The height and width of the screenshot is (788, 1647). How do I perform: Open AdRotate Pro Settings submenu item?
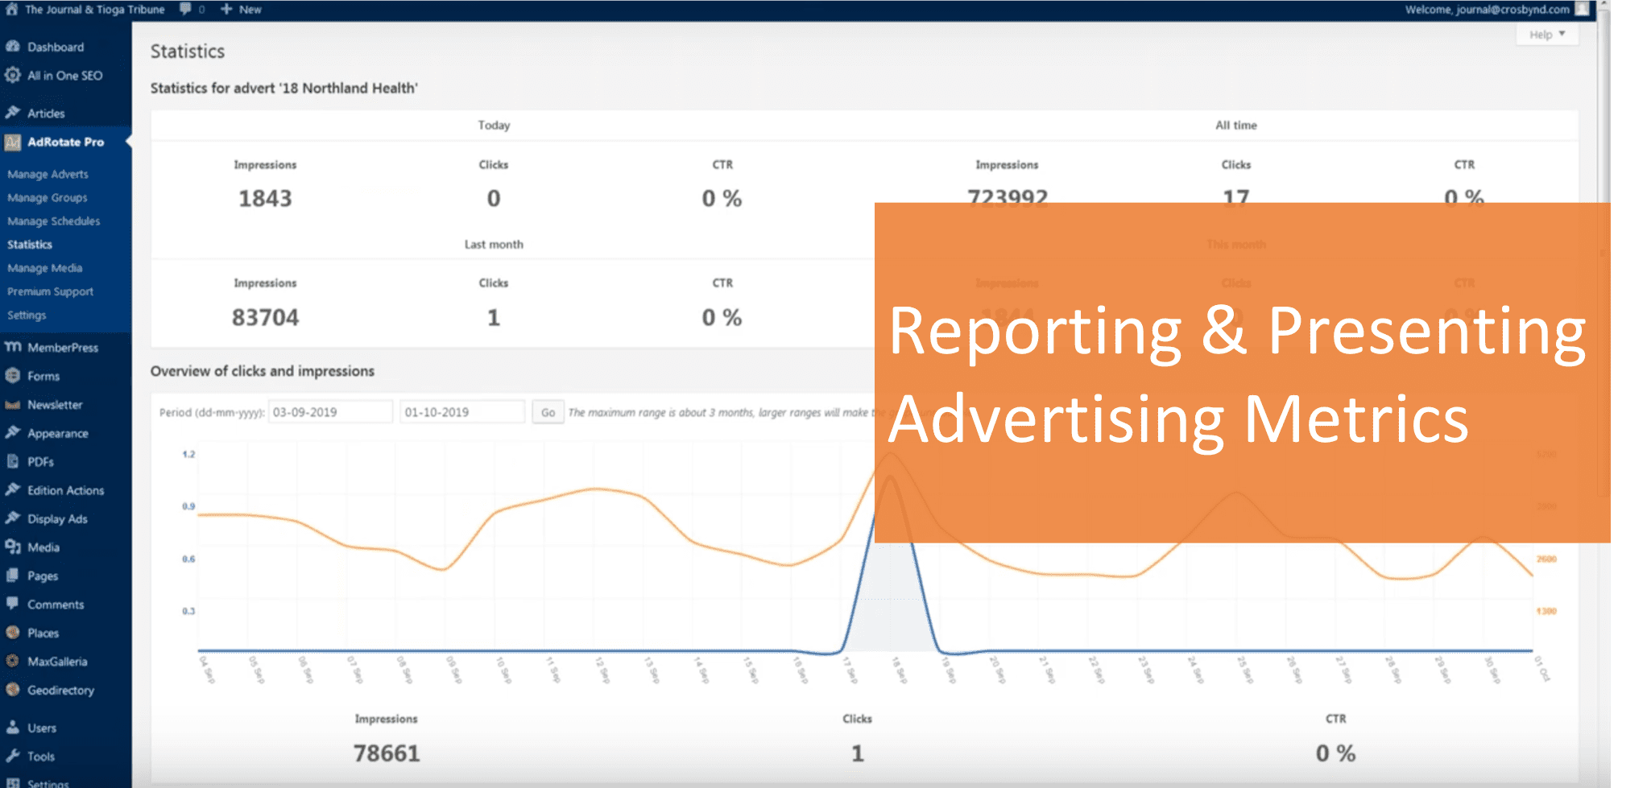click(x=27, y=315)
